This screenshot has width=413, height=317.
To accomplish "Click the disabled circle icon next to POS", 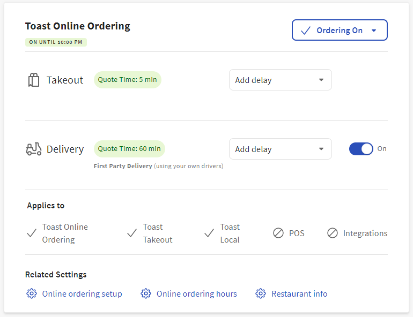I will pos(278,233).
